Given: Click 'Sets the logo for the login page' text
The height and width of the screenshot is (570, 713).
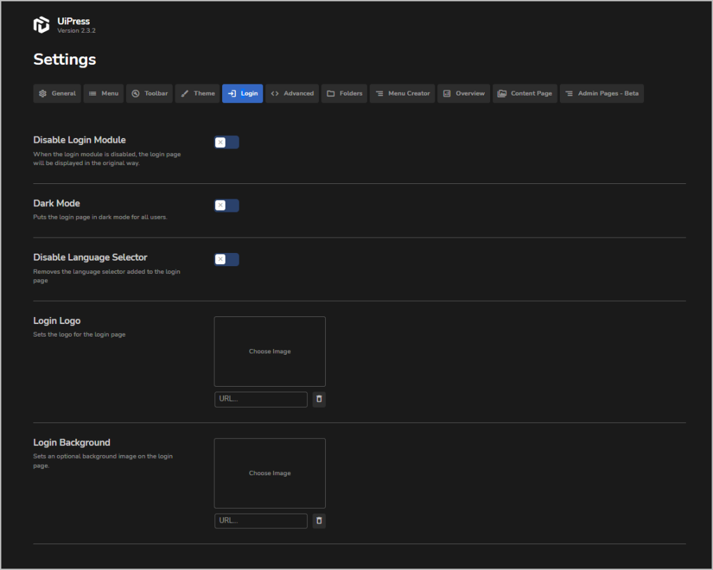Looking at the screenshot, I should pyautogui.click(x=79, y=334).
